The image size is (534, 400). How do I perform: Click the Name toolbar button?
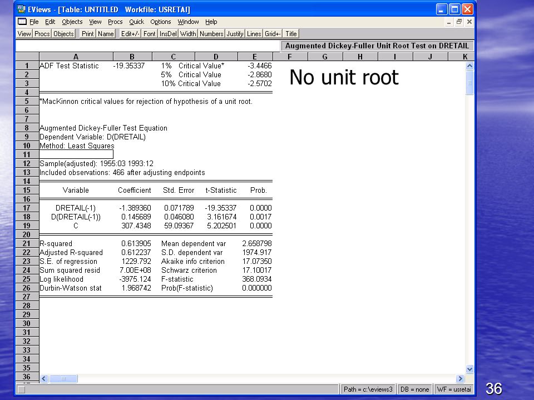(106, 34)
